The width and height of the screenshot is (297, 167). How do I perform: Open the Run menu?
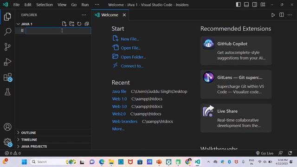[x=85, y=5]
